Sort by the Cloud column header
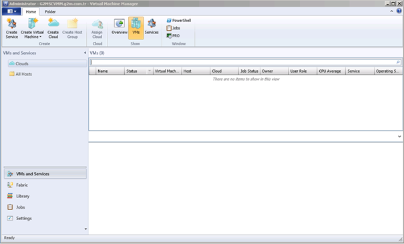This screenshot has height=244, width=404. [x=224, y=71]
